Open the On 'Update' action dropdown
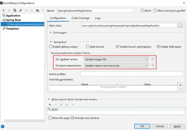Viewport: 187px width, 131px height. pyautogui.click(x=116, y=59)
